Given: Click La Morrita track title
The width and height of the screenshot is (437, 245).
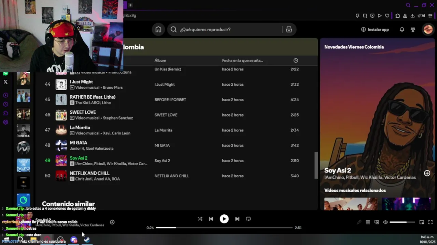Looking at the screenshot, I should coord(80,128).
